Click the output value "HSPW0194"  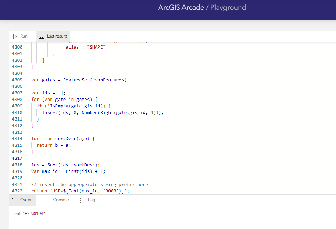coord(34,214)
